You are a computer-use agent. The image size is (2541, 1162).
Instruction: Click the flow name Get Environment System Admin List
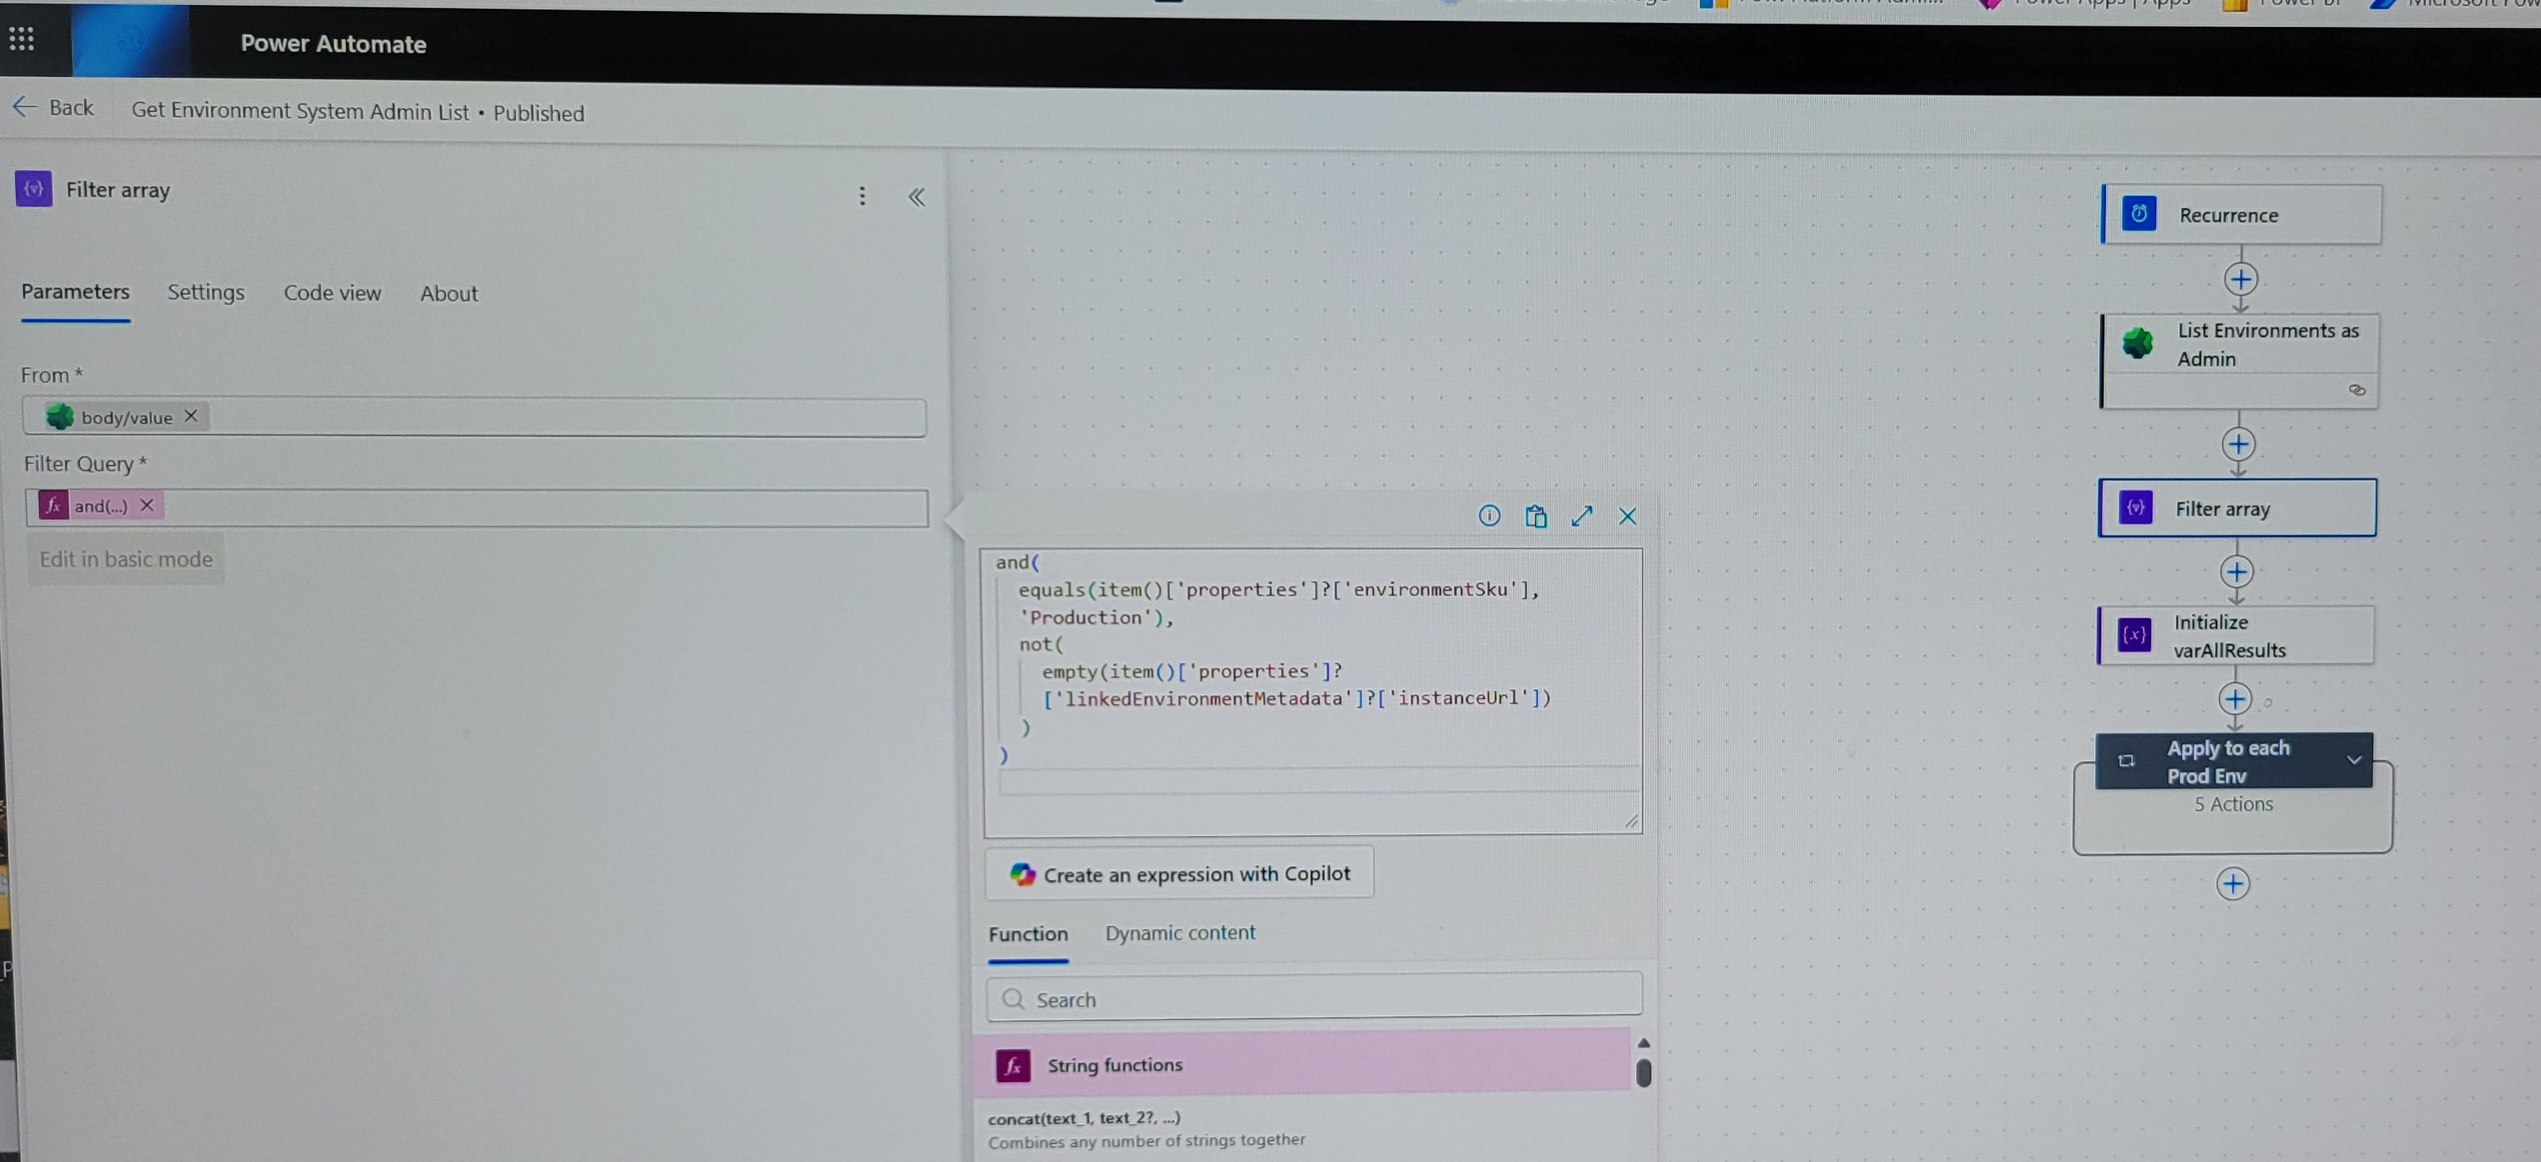pos(300,110)
